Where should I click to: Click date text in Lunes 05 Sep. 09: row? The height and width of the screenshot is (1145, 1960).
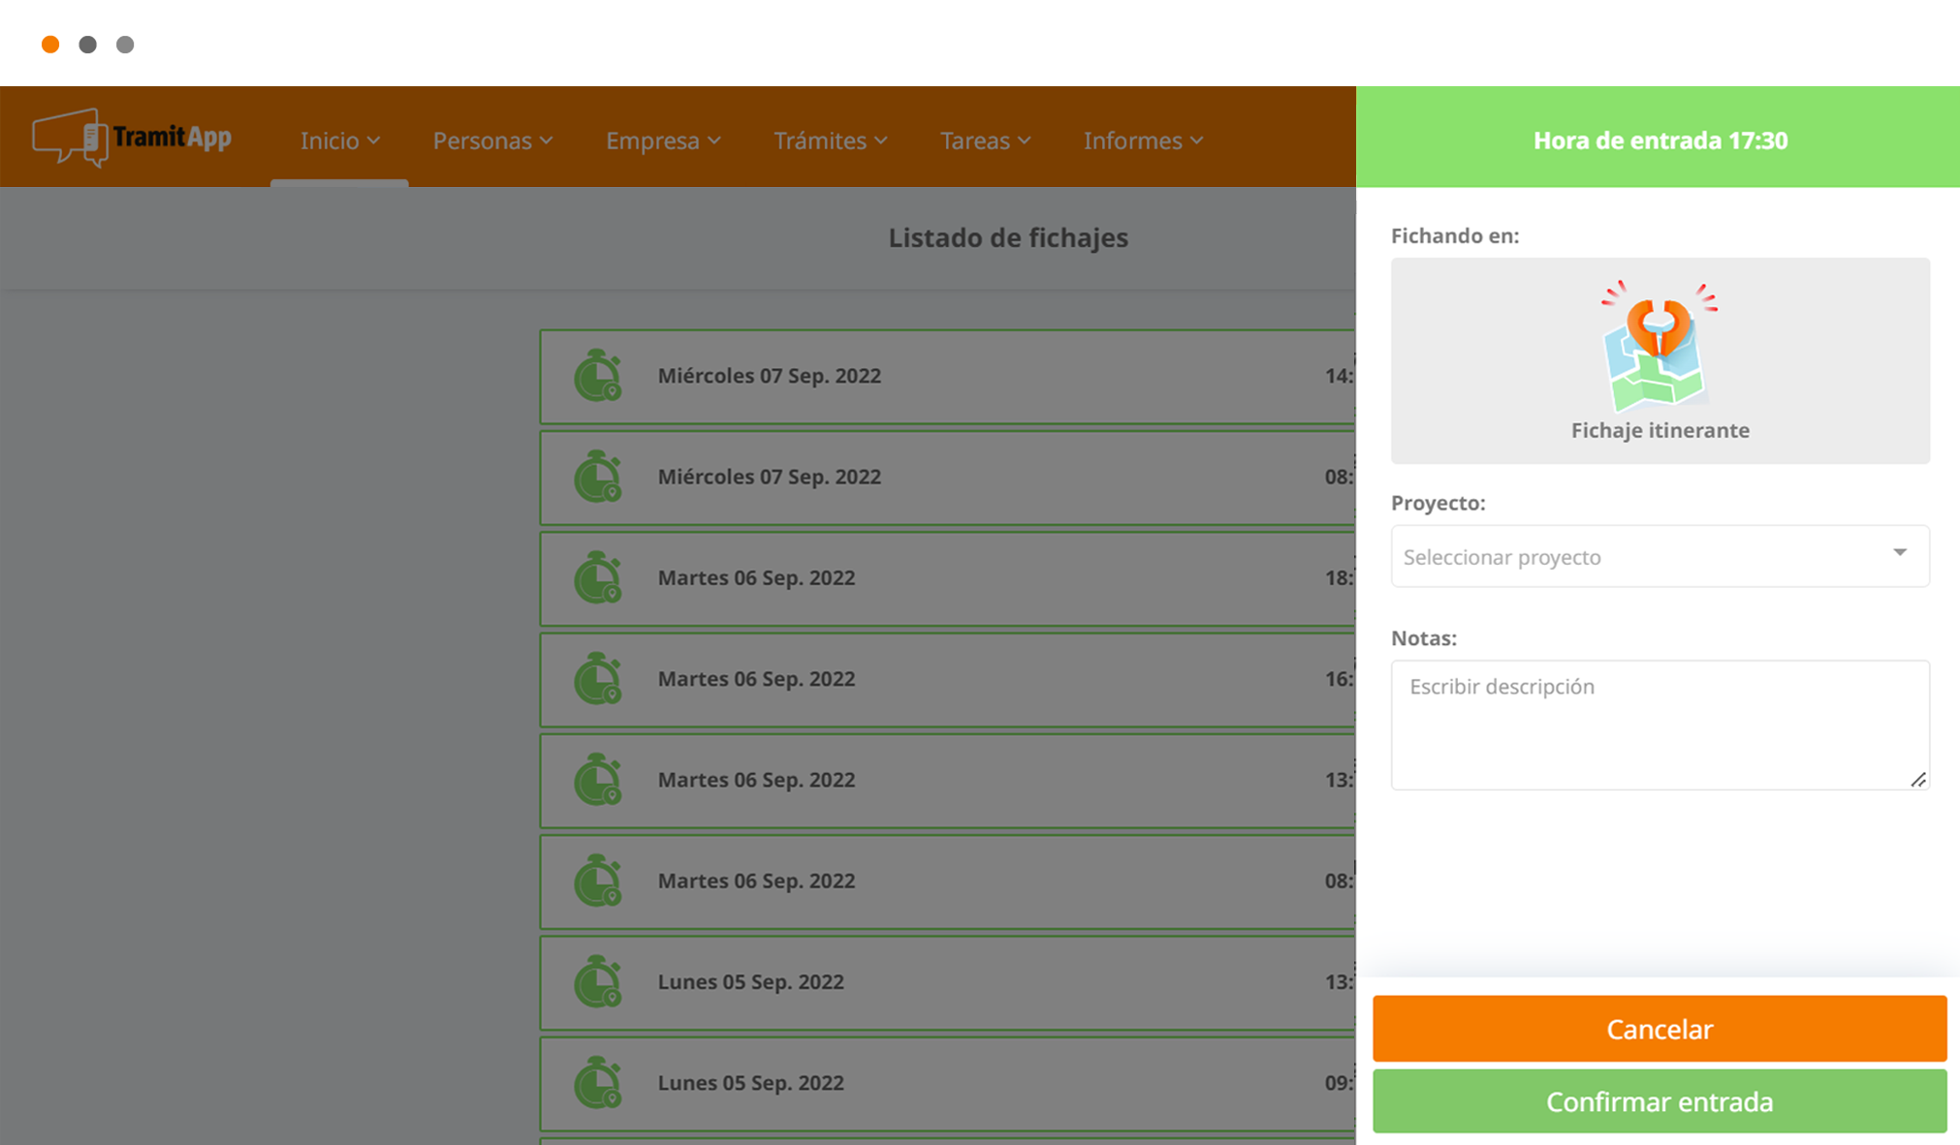(750, 1082)
